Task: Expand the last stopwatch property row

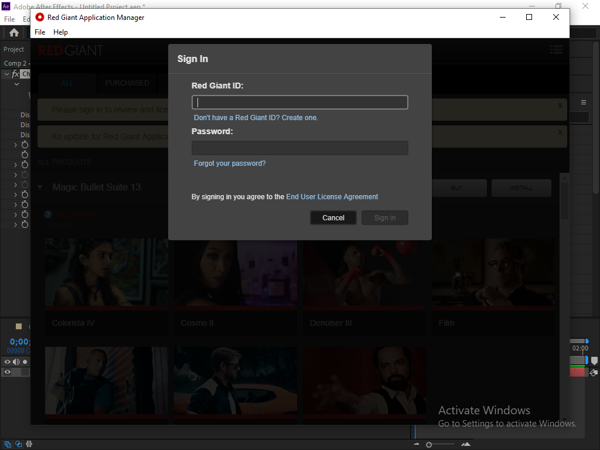Action: (15, 224)
